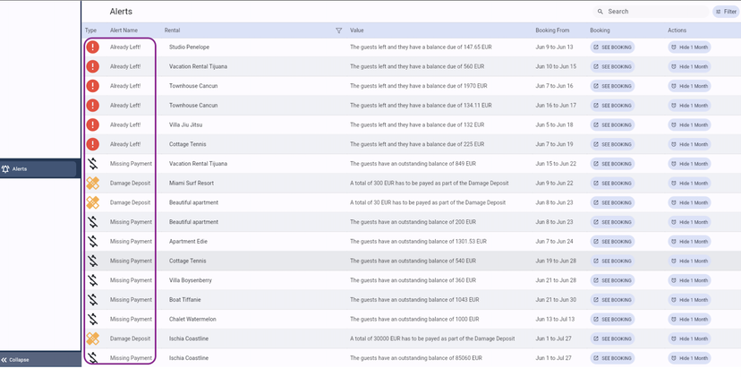This screenshot has height=377, width=741.
Task: Click missing payment icon for Villa Boysenberry
Action: pyautogui.click(x=93, y=280)
